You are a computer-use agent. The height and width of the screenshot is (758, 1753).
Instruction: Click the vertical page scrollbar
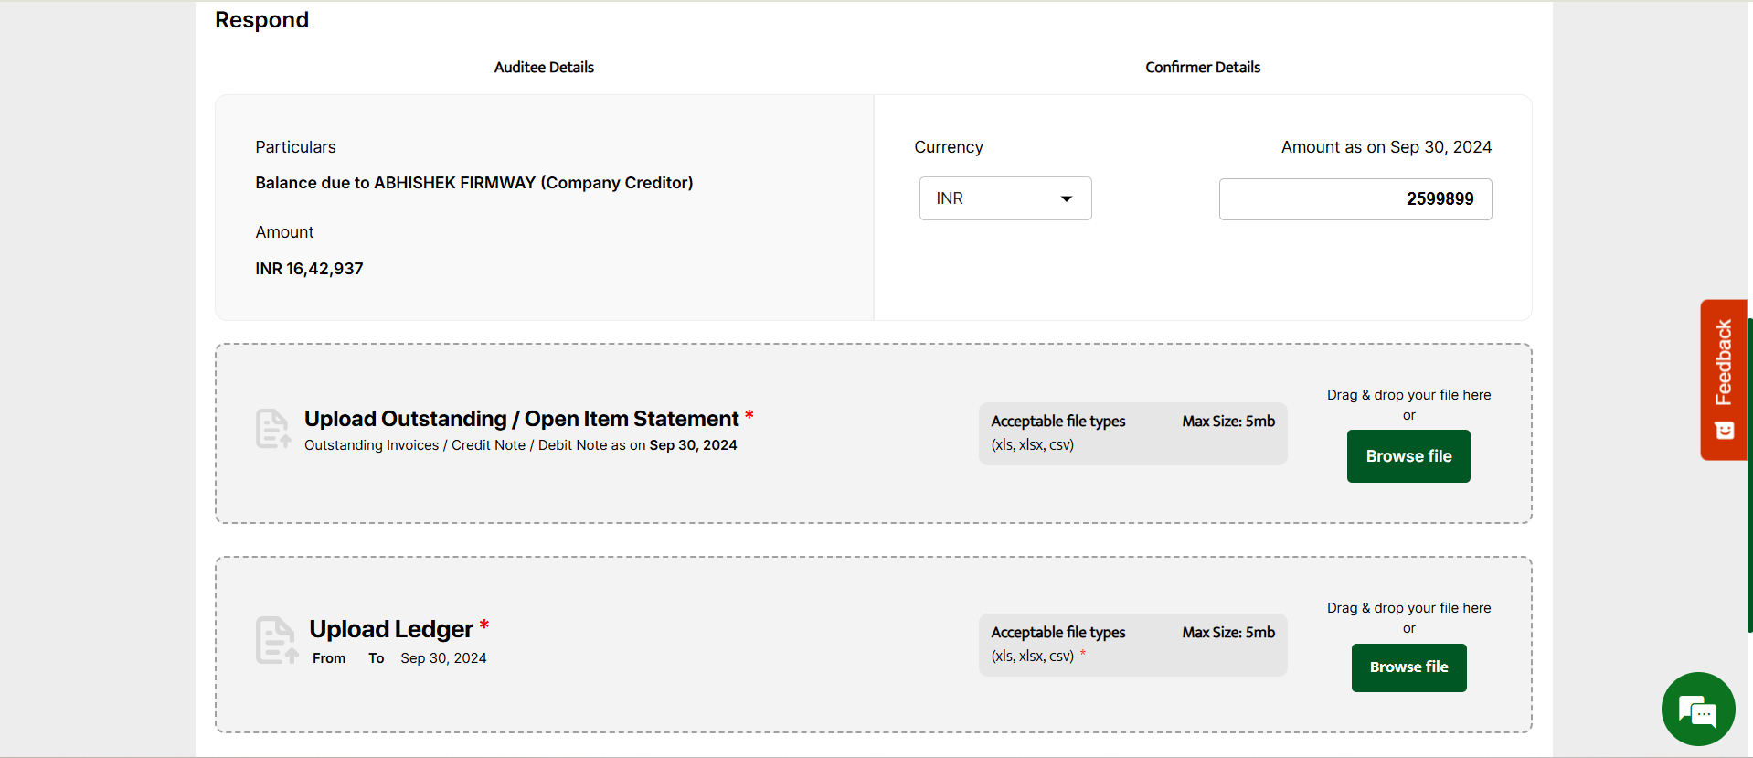[1749, 475]
